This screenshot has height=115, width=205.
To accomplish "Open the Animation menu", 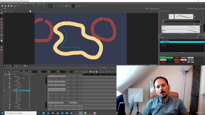I will pos(32,3).
